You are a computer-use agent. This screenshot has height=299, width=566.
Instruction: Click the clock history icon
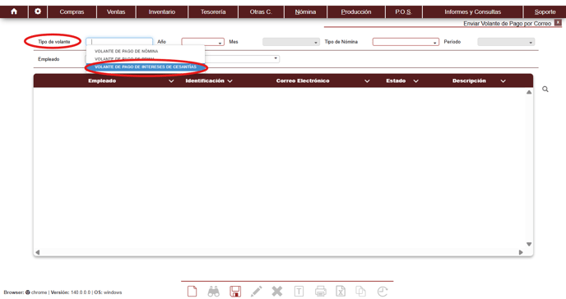click(x=383, y=291)
